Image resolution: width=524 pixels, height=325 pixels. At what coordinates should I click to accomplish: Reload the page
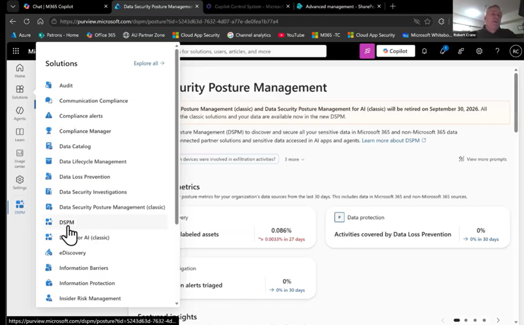point(27,21)
